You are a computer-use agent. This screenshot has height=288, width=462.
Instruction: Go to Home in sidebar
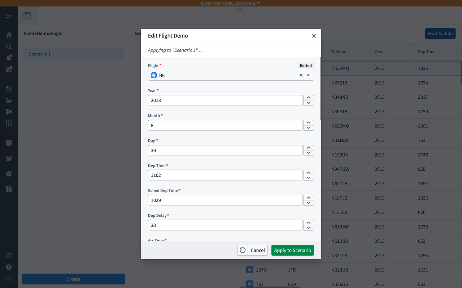pyautogui.click(x=9, y=35)
